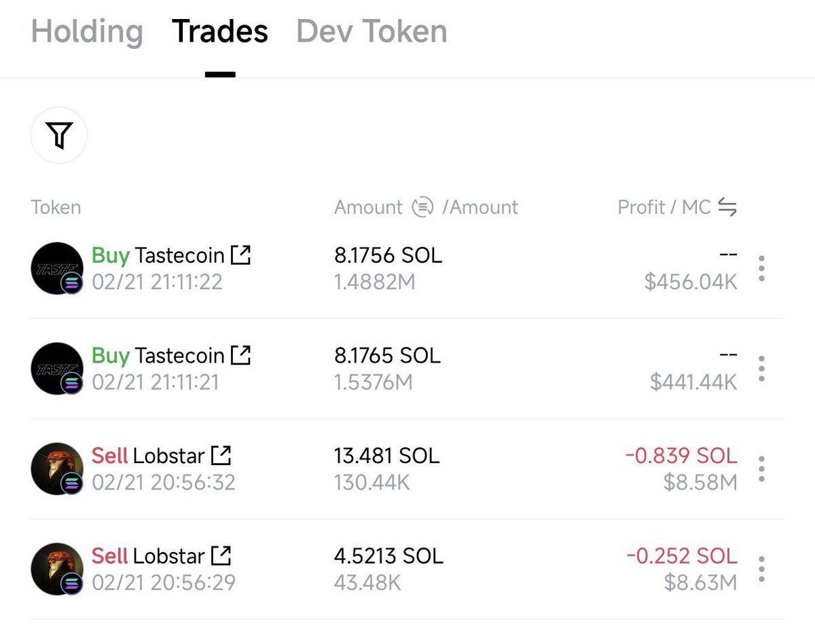Open external link for Lobstar 20:56:29 sell
This screenshot has width=815, height=630.
[221, 556]
